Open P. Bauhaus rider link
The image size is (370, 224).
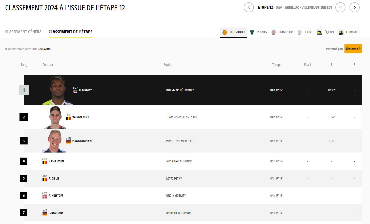(56, 213)
